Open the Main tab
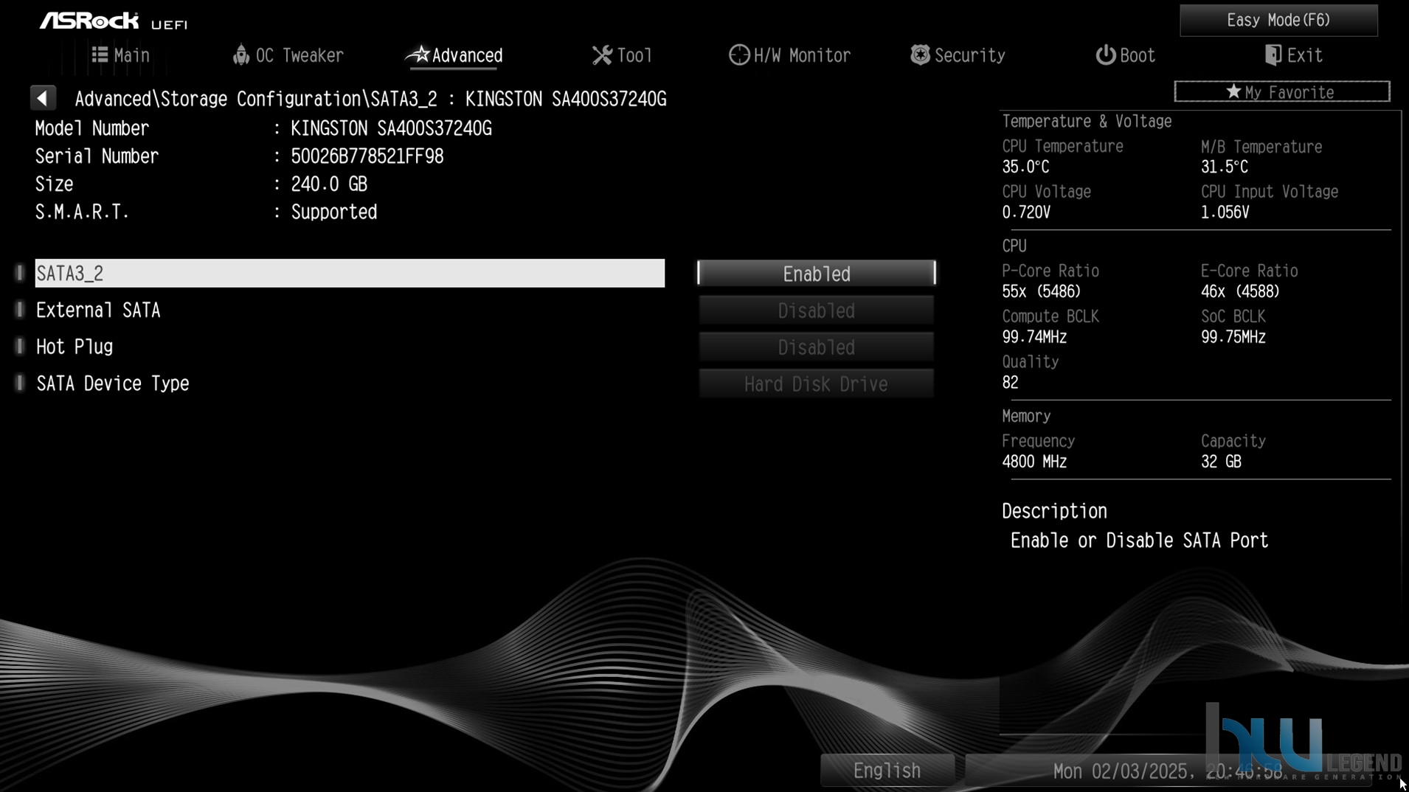This screenshot has height=792, width=1409. pos(121,55)
